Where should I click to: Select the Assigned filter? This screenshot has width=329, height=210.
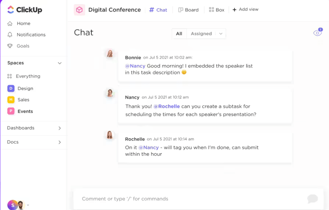201,34
